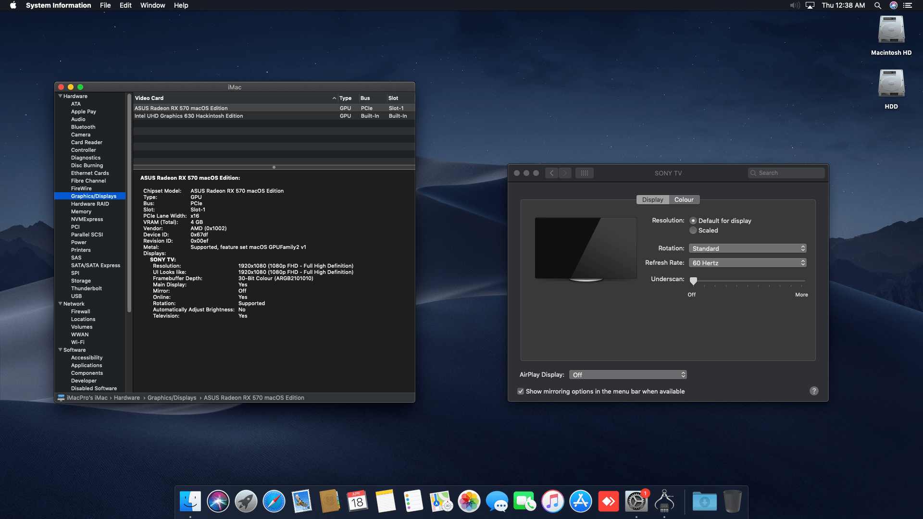Image resolution: width=923 pixels, height=519 pixels.
Task: Open the Window menu
Action: (152, 5)
